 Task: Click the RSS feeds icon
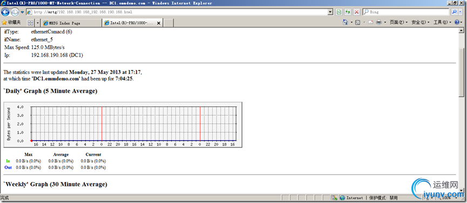pos(358,22)
